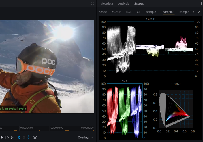Show the CIE scope tab
203x142 pixels.
coord(139,12)
